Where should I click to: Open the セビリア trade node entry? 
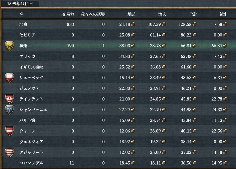click(x=28, y=35)
